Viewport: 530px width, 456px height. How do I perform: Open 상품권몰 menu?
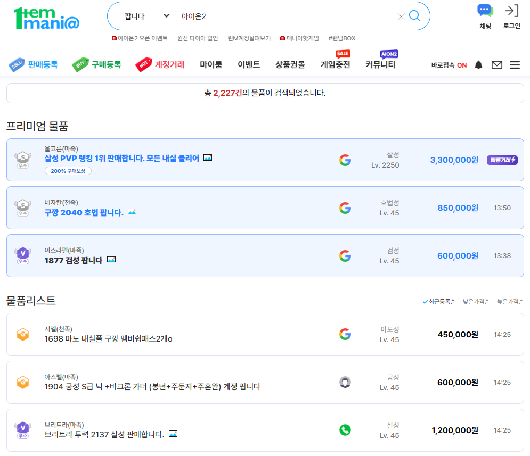coord(290,64)
